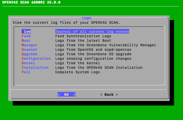Screen dimensions: 183x120
Task: Click the 'Feed Synchronization Logs' description
Action: 83,36
